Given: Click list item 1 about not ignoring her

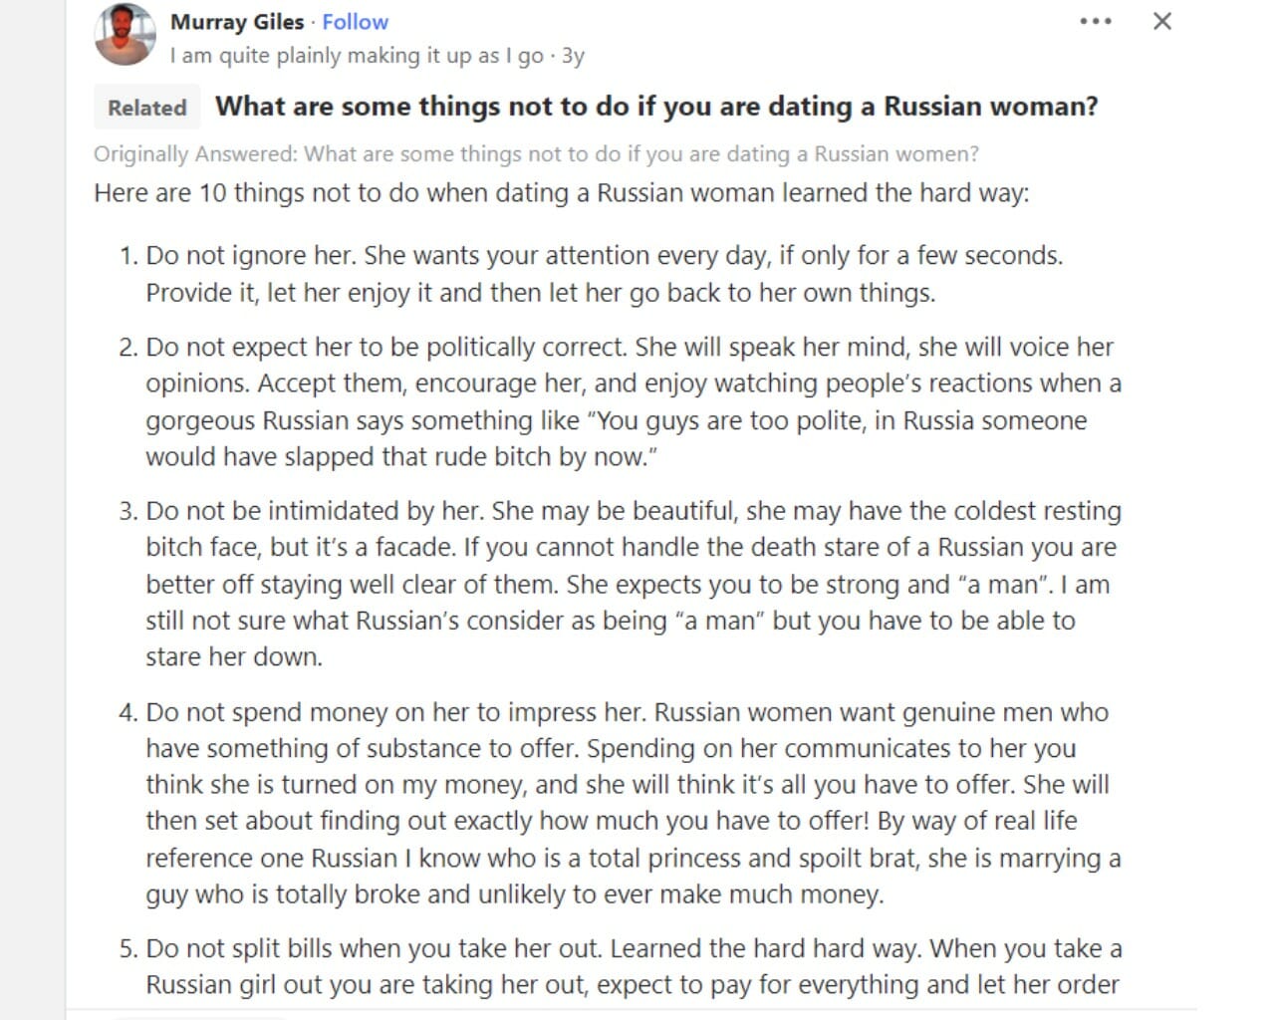Looking at the screenshot, I should 598,274.
